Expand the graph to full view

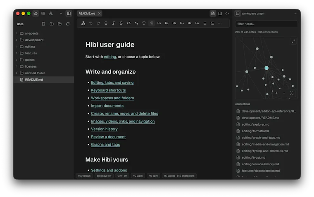(x=293, y=41)
